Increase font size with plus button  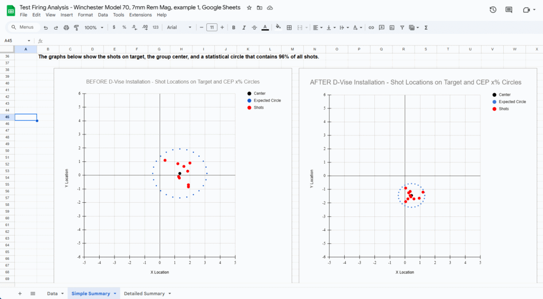[x=222, y=28]
